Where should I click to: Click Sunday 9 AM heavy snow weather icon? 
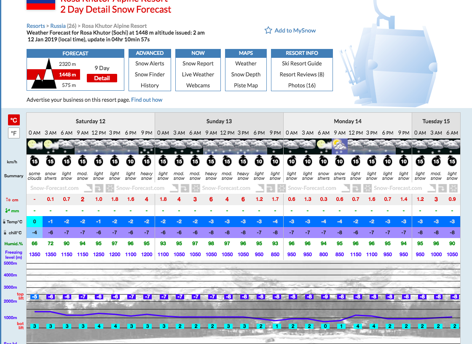[211, 146]
